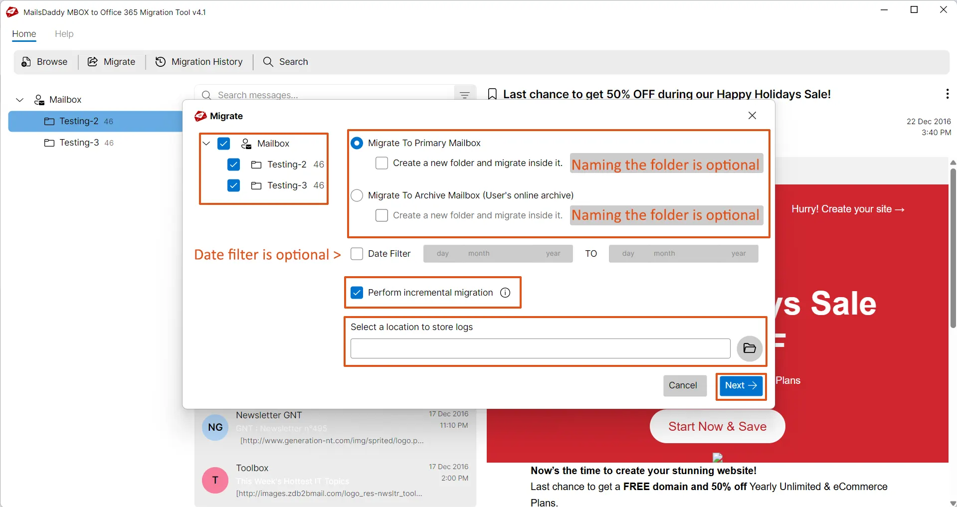This screenshot has height=507, width=957.
Task: Open the message list filter icon
Action: tap(464, 95)
